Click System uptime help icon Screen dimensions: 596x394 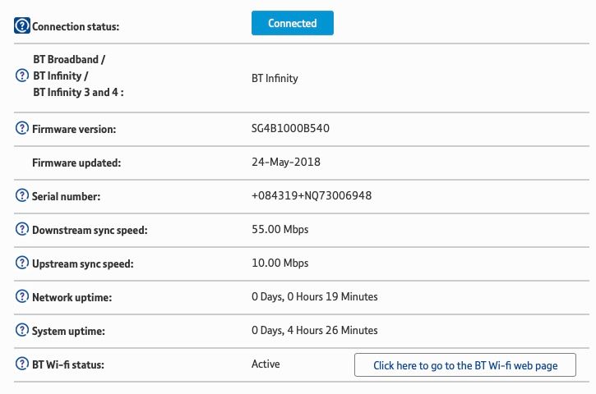pos(22,331)
